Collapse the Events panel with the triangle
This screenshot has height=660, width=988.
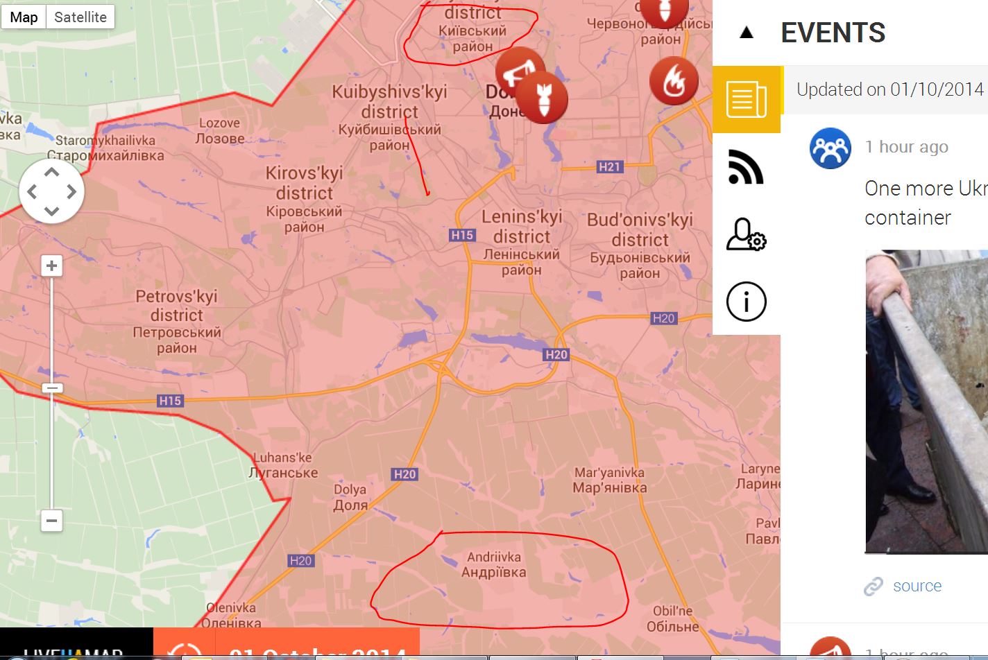[x=747, y=32]
